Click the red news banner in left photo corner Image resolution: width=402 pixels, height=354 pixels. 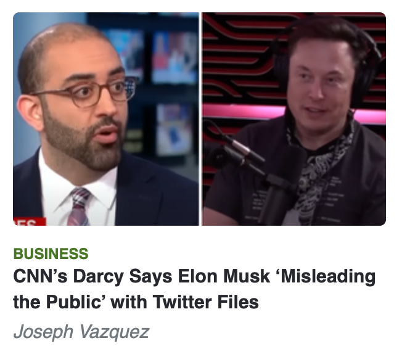click(30, 221)
